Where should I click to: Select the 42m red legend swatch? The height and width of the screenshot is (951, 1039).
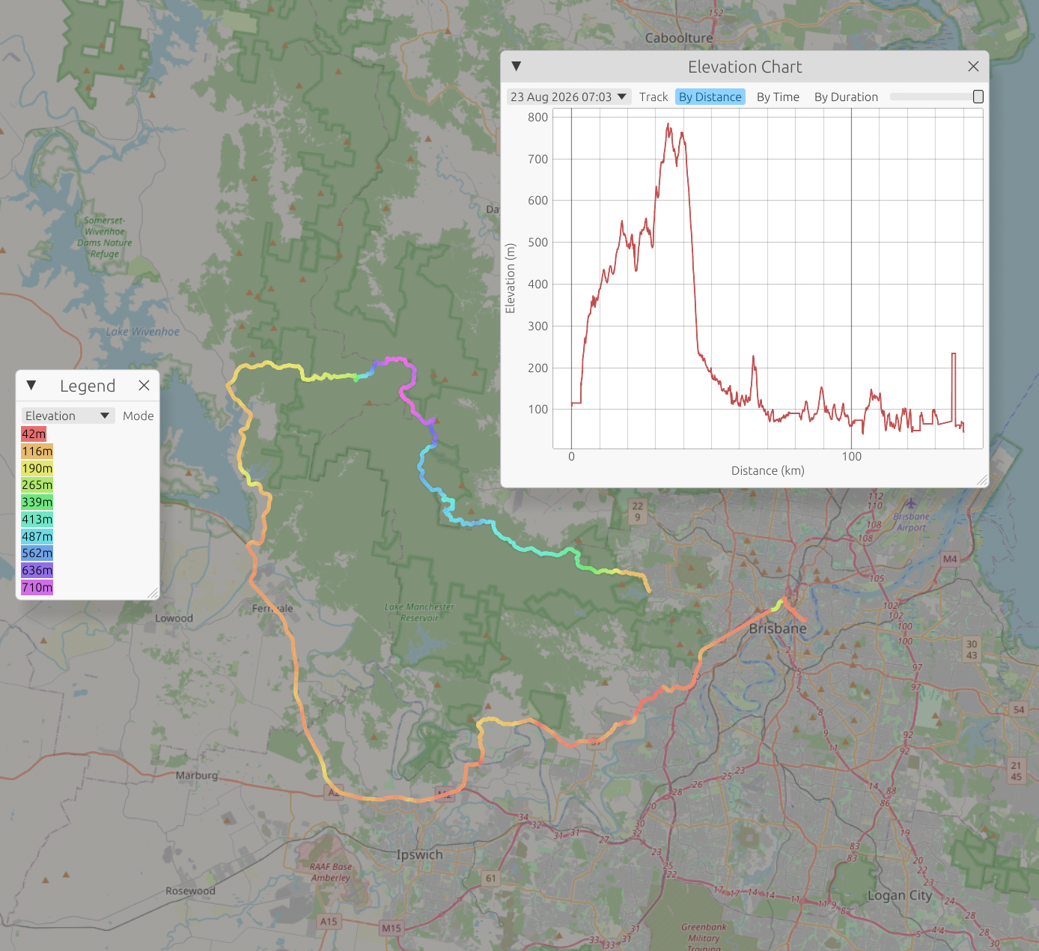(x=34, y=434)
